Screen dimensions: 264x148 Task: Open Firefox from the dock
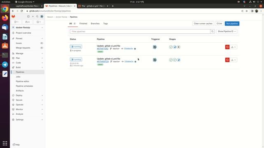(5, 18)
